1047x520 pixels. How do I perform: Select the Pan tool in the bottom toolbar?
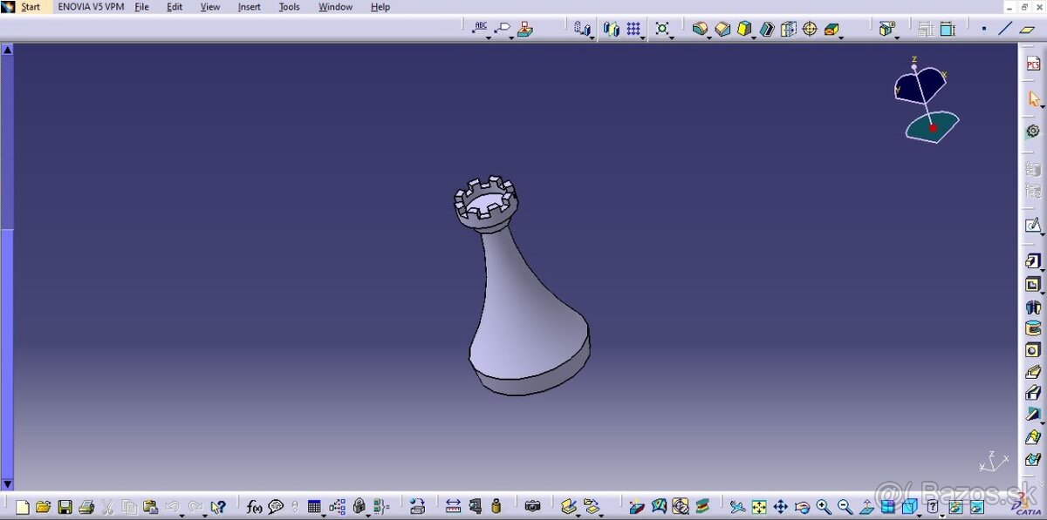(780, 506)
